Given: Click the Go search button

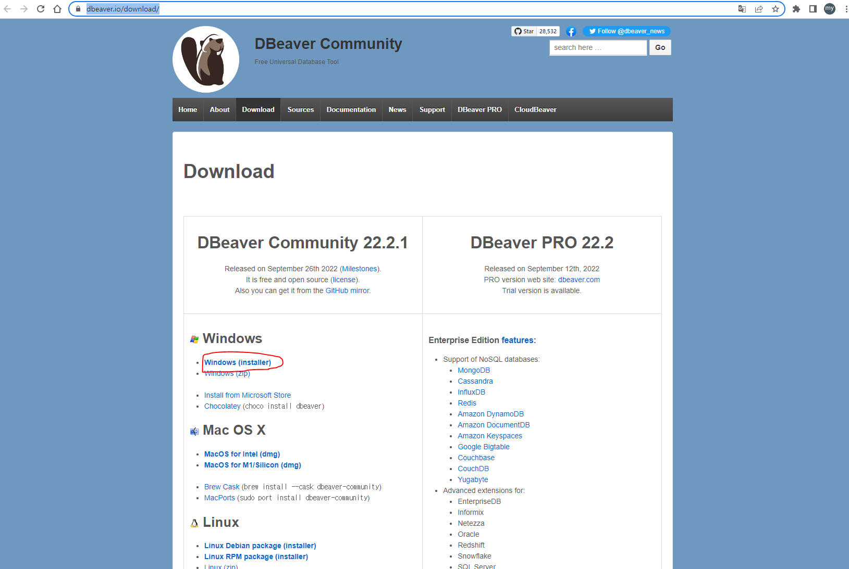Looking at the screenshot, I should 660,47.
